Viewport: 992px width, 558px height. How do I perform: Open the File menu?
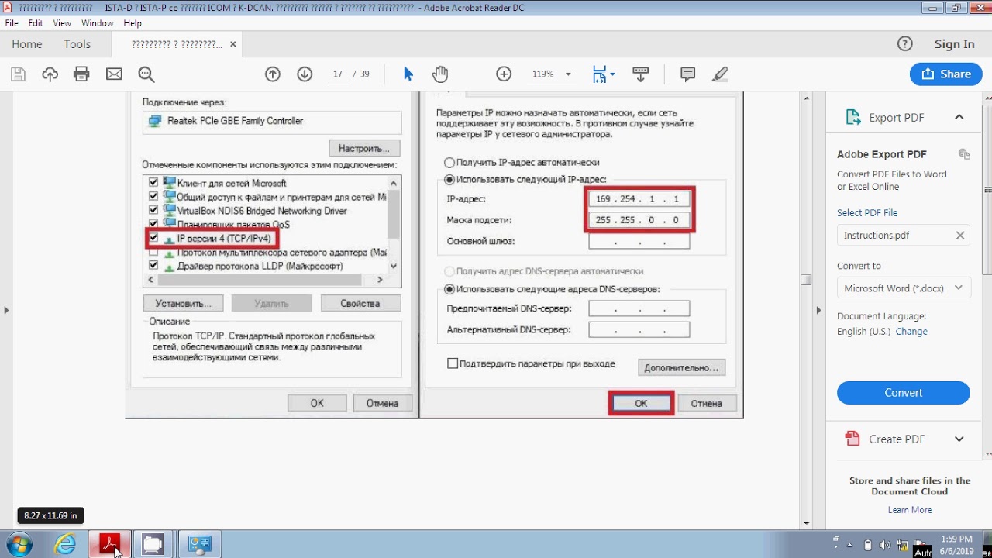[x=12, y=23]
